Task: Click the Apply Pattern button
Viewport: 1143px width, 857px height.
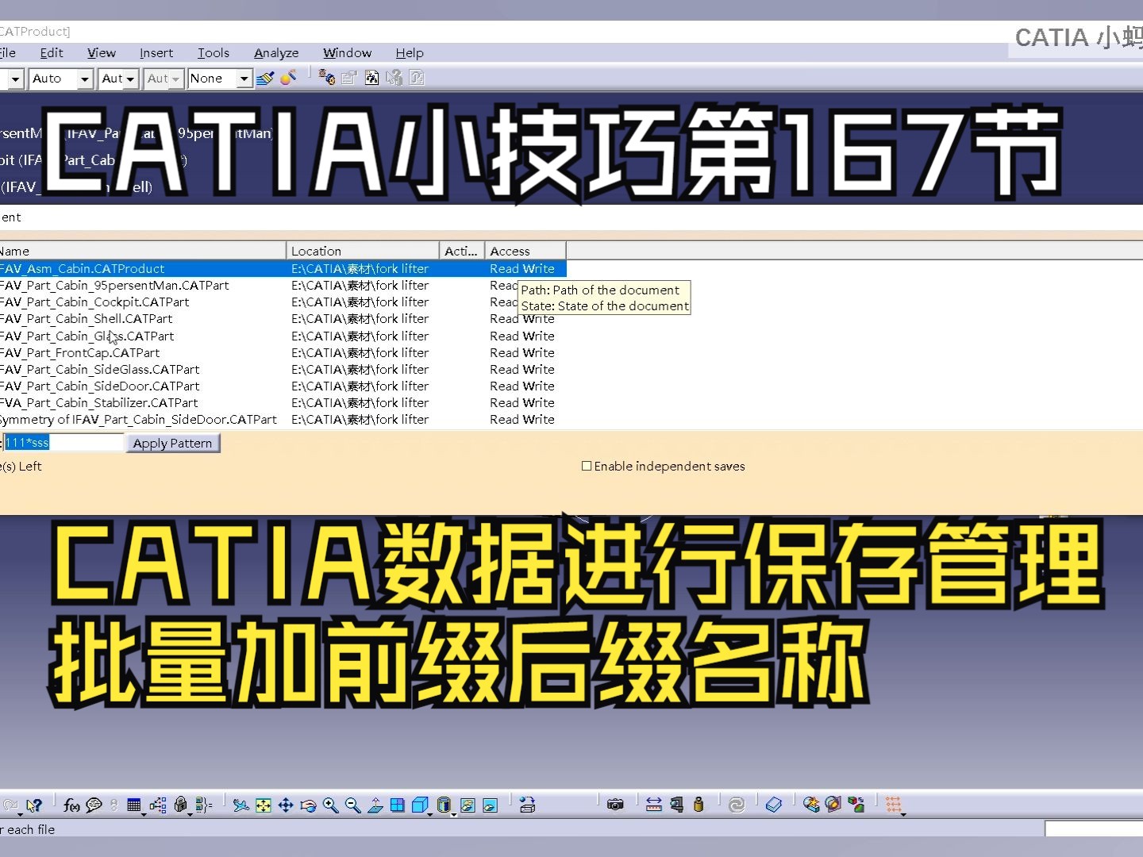Action: pos(172,443)
